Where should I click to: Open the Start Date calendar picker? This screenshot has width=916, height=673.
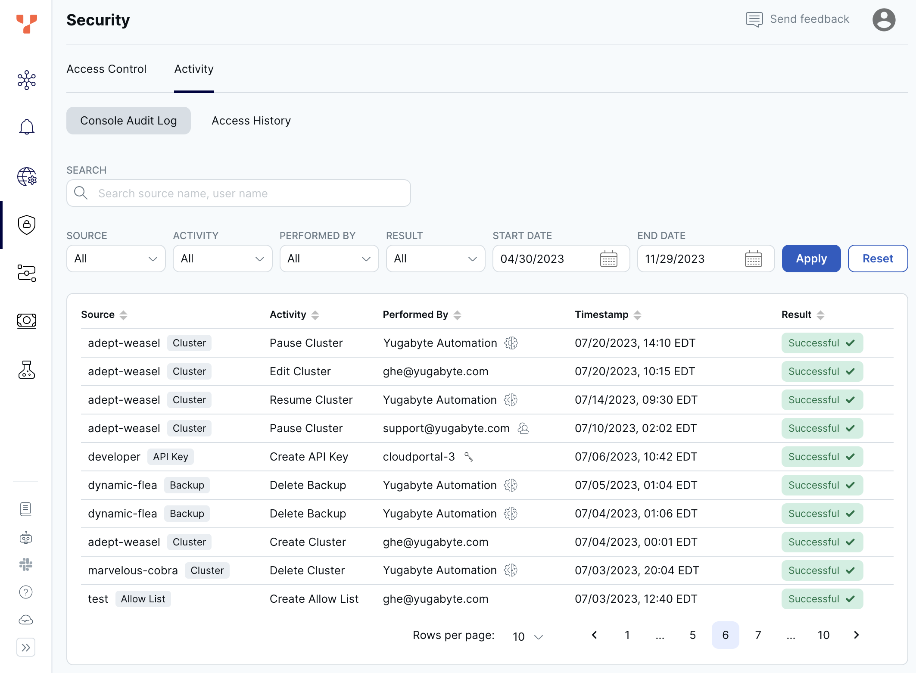[x=608, y=259]
